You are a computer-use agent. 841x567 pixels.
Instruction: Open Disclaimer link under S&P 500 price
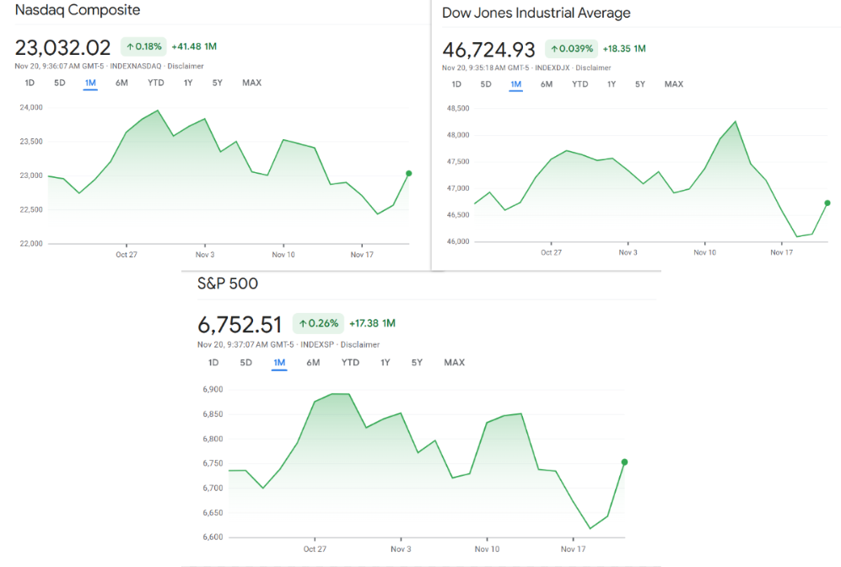click(360, 344)
